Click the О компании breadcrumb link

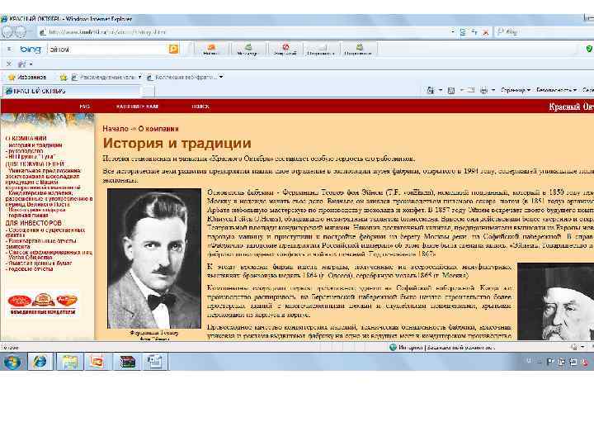[158, 129]
